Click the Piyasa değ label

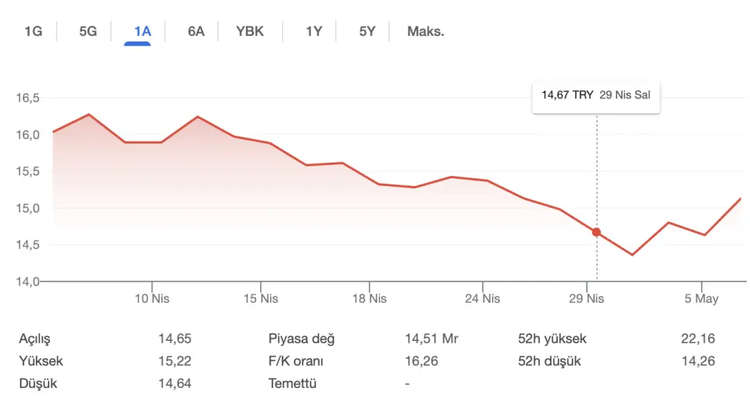pos(302,339)
